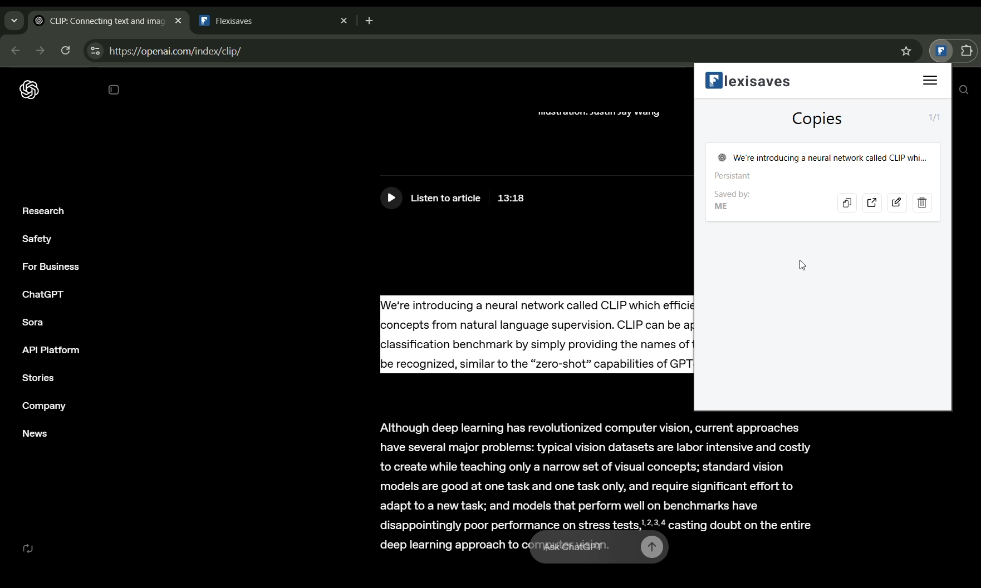Viewport: 981px width, 588px height.
Task: Click the OpenAI logo
Action: (30, 90)
